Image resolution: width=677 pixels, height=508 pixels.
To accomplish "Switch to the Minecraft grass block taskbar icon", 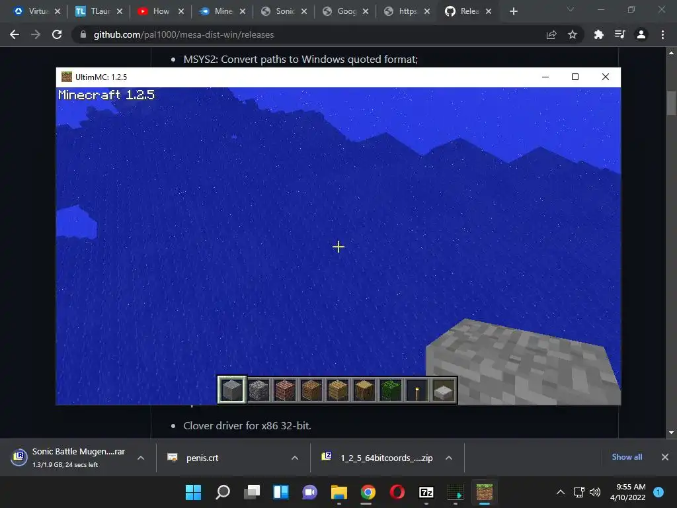I will (485, 492).
